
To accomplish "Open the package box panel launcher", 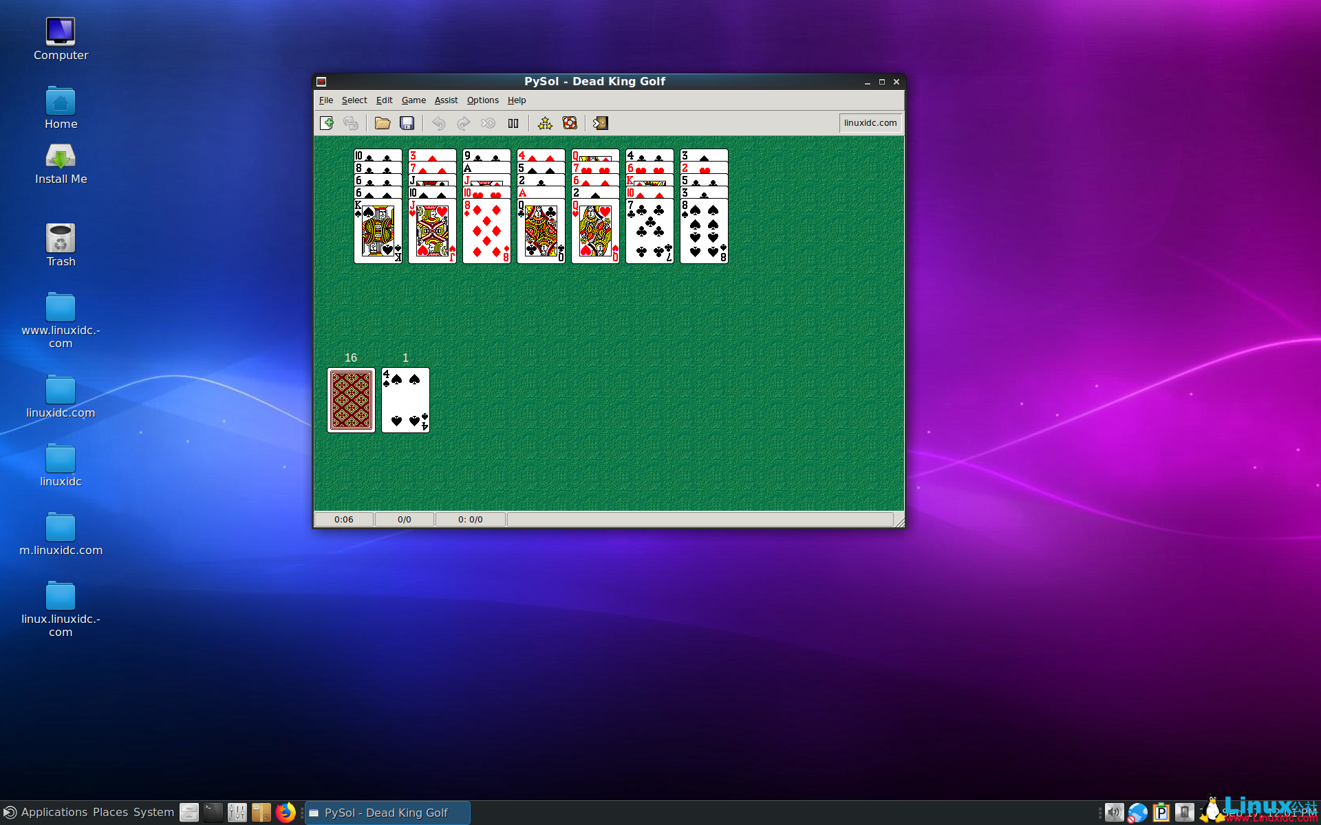I will [x=261, y=813].
